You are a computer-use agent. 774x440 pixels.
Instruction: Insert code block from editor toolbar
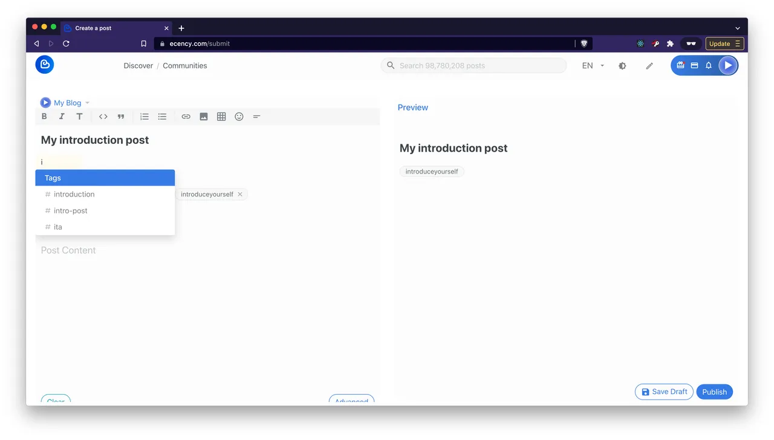click(103, 117)
